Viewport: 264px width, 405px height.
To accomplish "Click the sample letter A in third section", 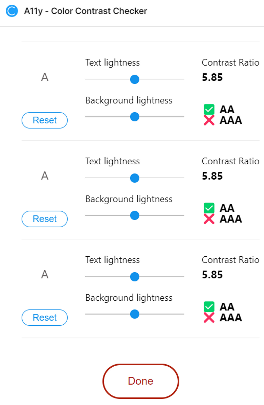I will coord(45,274).
